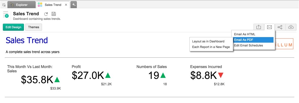
Task: Choose Email As HTML
Action: point(245,34)
